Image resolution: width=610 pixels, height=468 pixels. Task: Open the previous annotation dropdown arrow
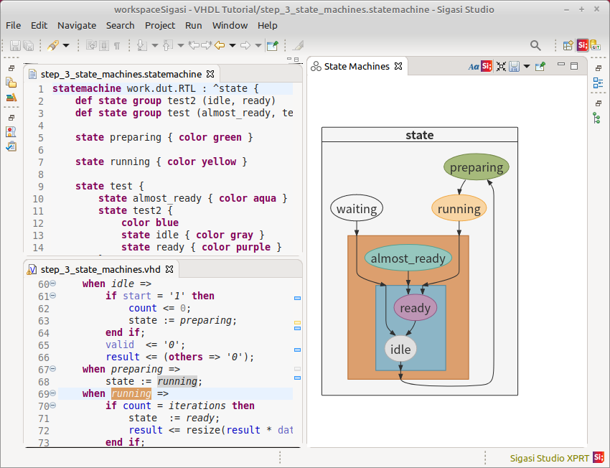pos(181,45)
